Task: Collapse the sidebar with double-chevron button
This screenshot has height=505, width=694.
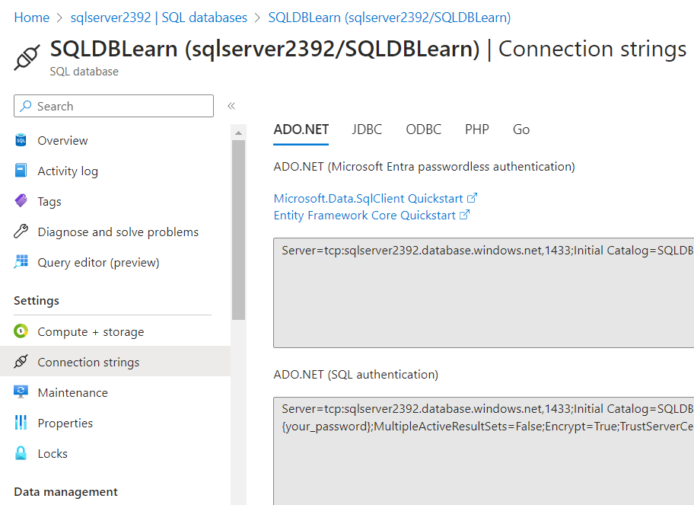Action: (x=231, y=106)
